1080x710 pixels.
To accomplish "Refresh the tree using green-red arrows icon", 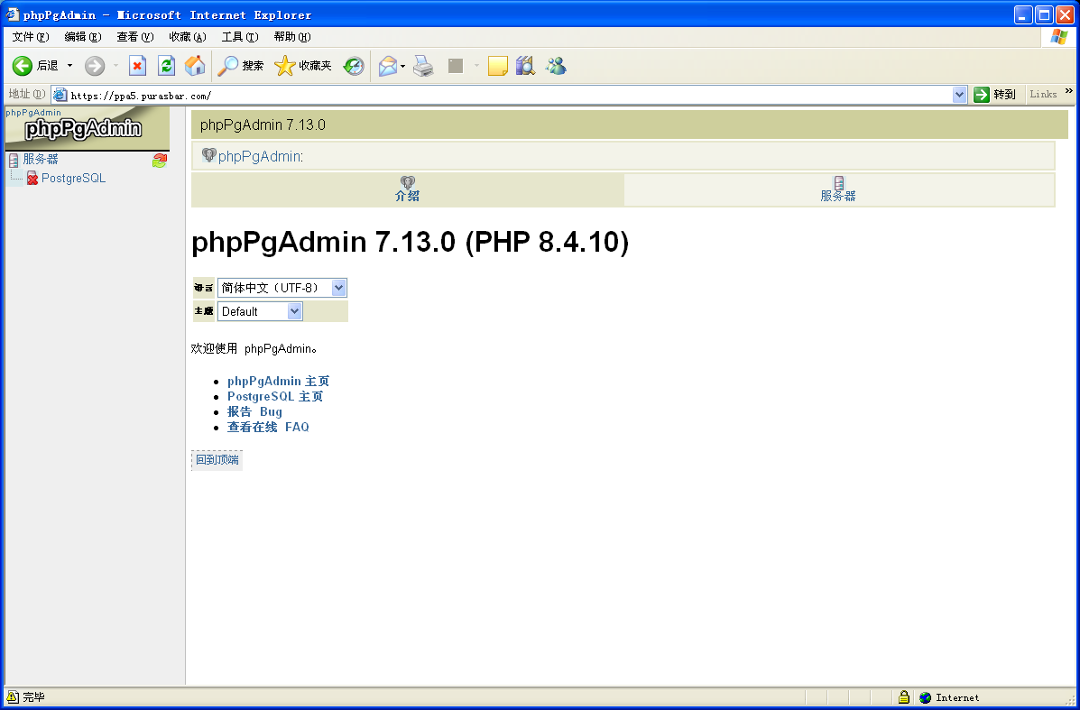I will pyautogui.click(x=160, y=161).
